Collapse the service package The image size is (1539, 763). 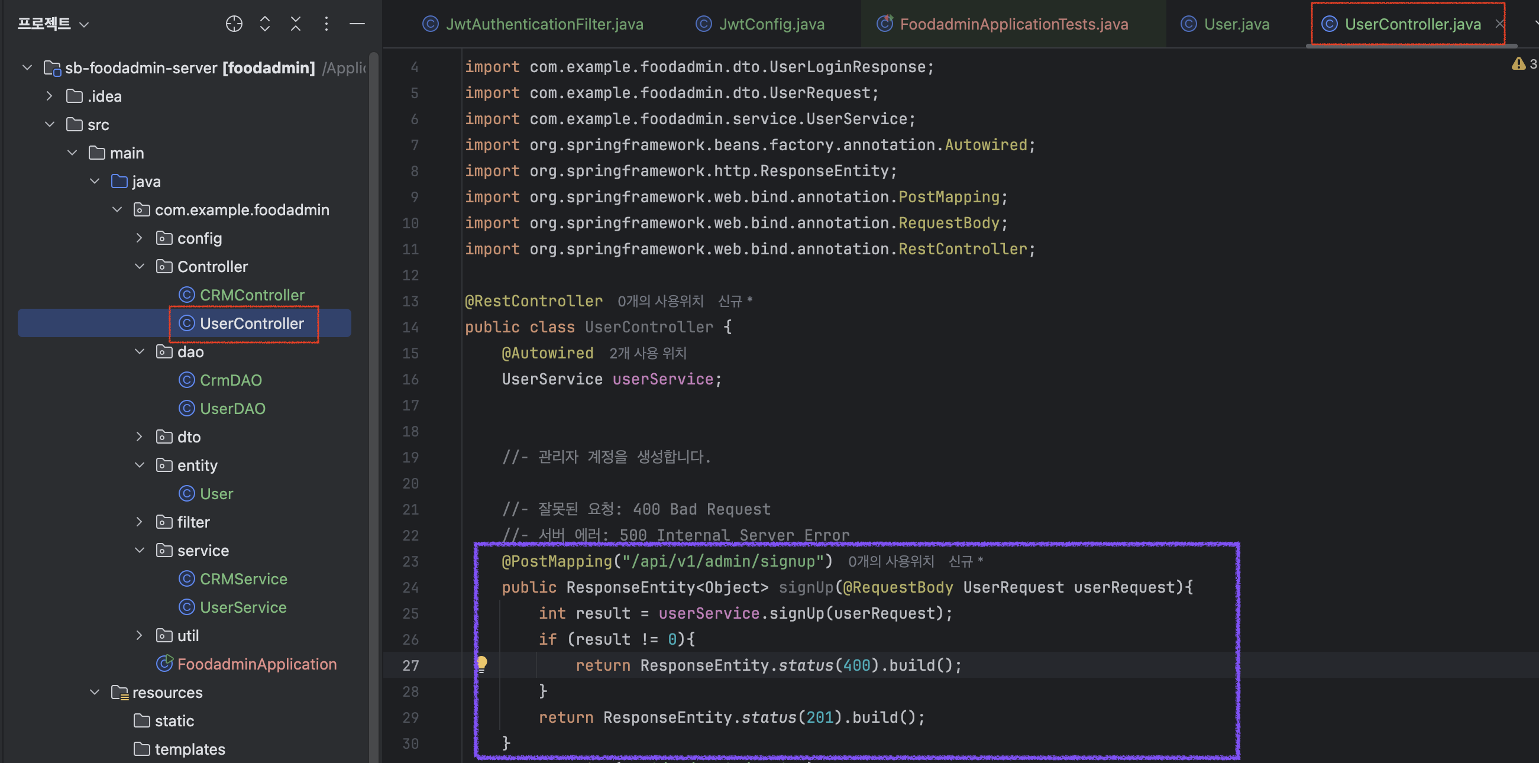pyautogui.click(x=139, y=549)
